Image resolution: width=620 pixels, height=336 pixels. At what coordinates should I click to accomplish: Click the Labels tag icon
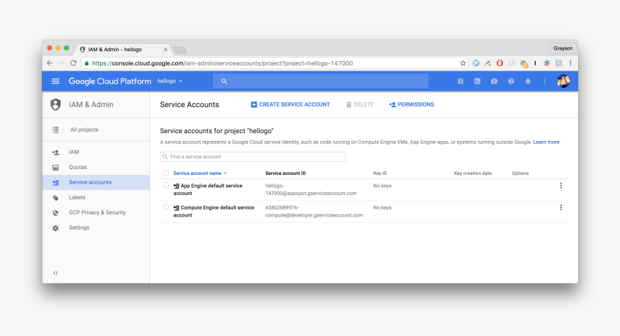(56, 197)
